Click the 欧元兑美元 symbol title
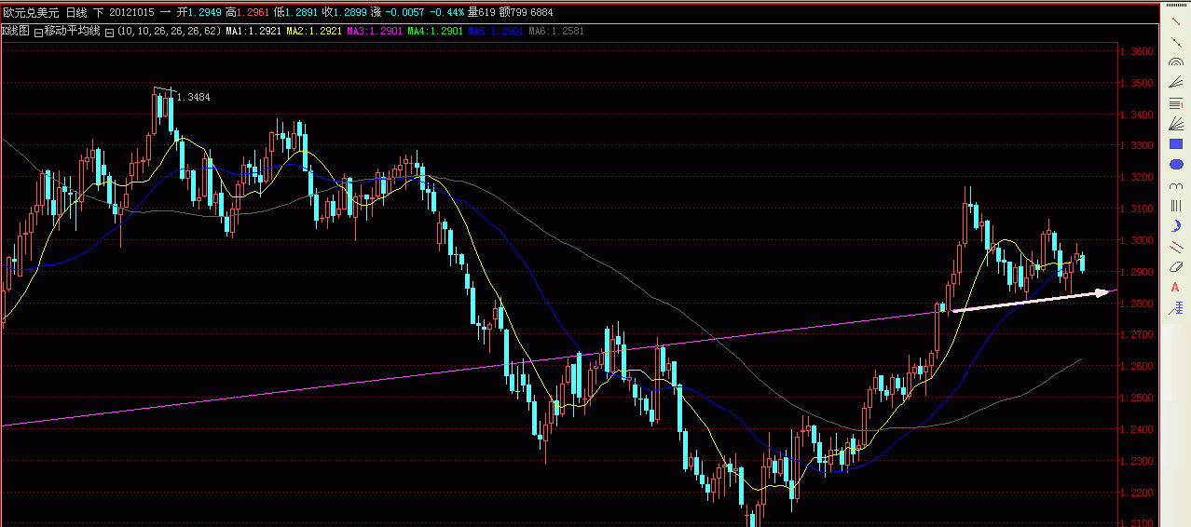Viewport: 1191px width, 527px height. pyautogui.click(x=31, y=12)
